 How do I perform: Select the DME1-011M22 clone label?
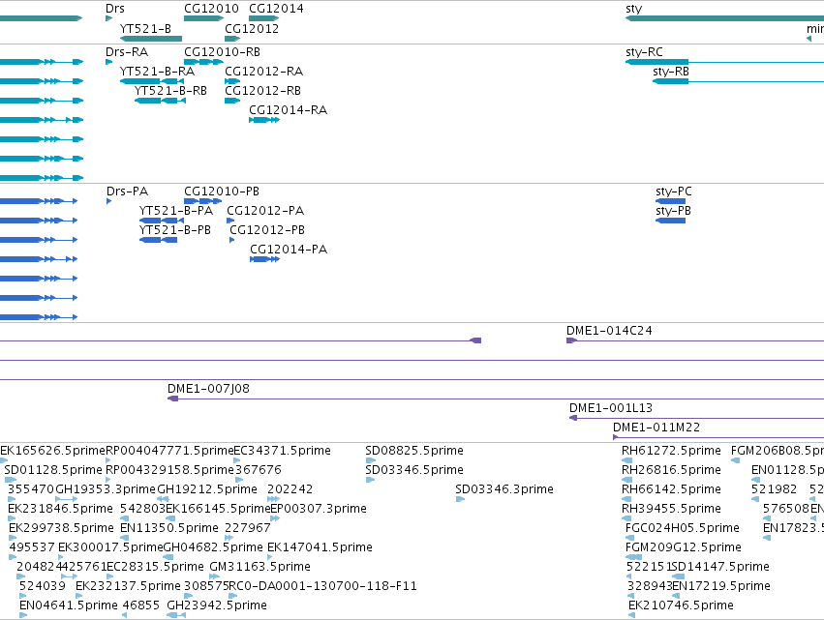pos(656,428)
